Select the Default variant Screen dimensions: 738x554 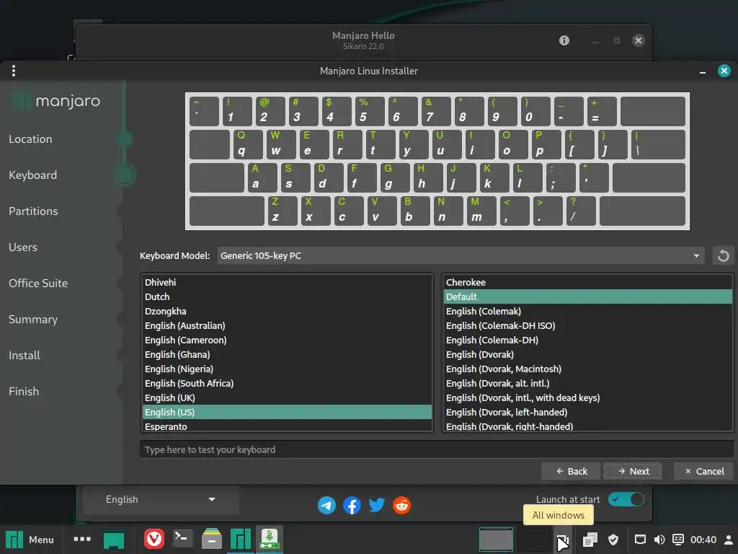click(588, 296)
